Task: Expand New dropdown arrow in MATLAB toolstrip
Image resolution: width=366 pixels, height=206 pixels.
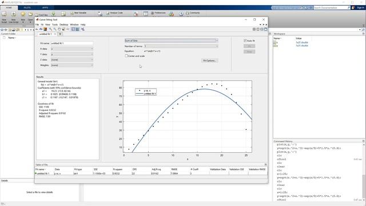Action: pos(23,22)
